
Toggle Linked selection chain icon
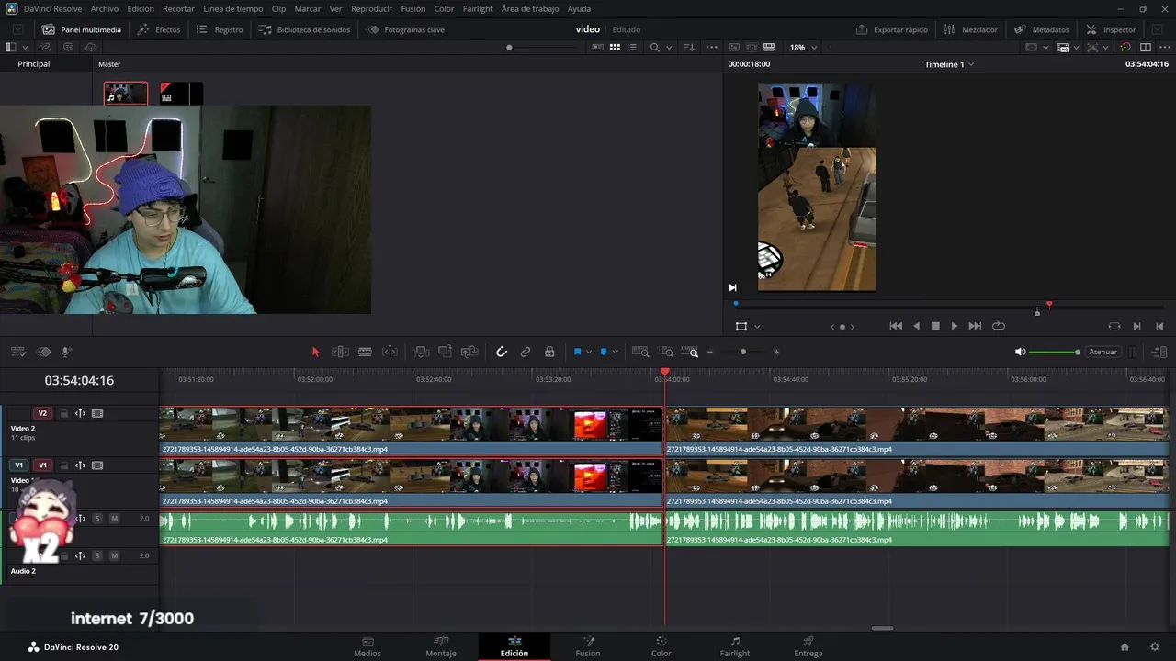click(526, 352)
